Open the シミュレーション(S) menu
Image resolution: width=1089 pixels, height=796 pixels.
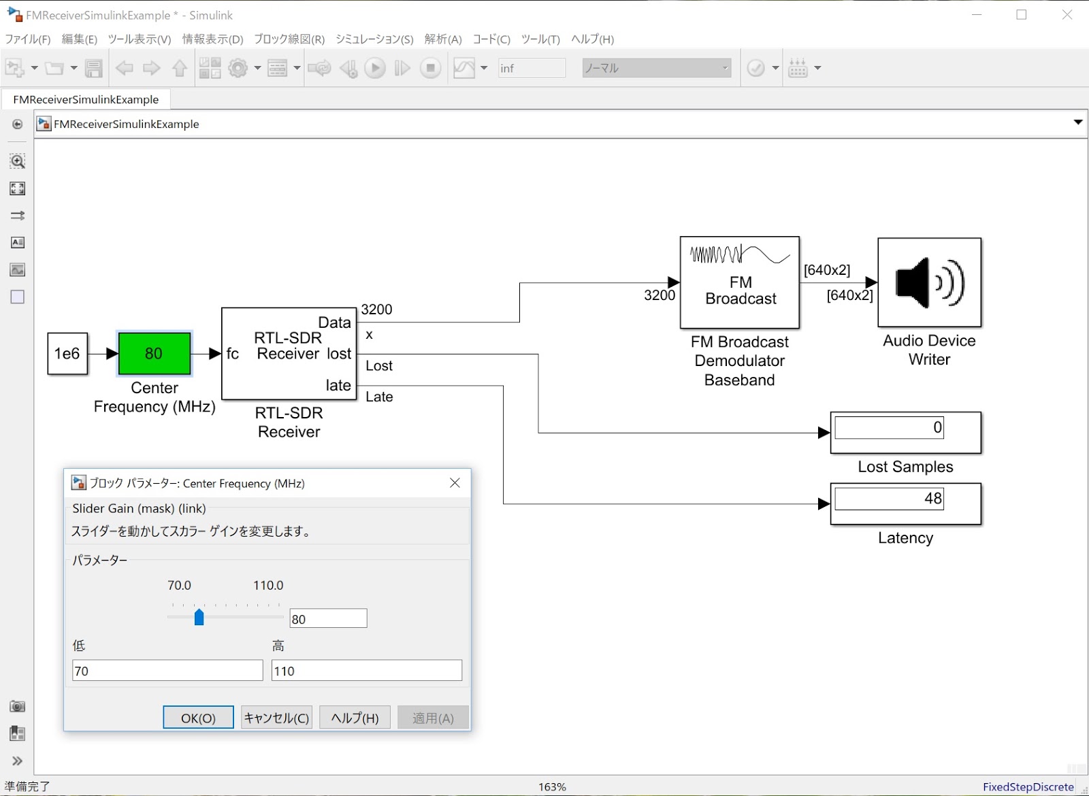pyautogui.click(x=374, y=39)
